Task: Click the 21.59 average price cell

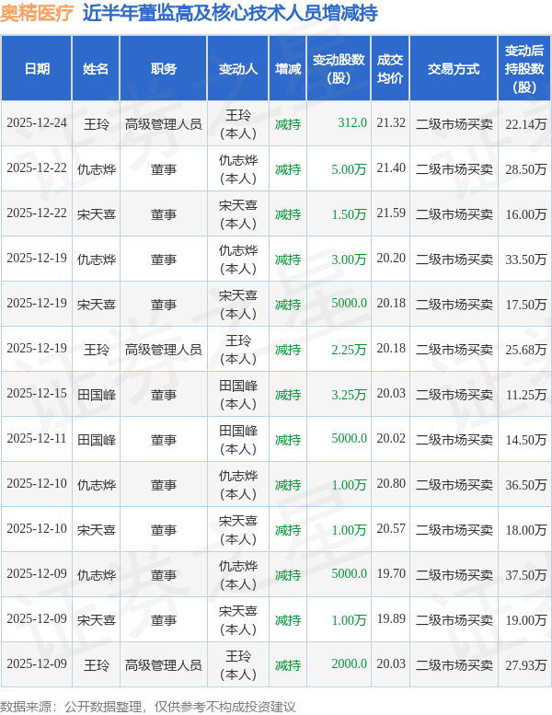Action: 391,213
